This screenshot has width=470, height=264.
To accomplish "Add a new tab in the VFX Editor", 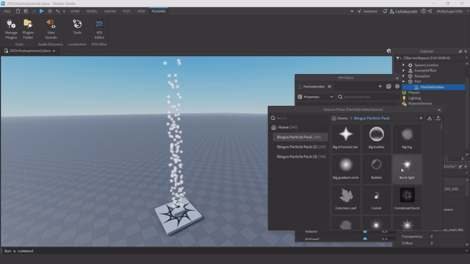I will [380, 87].
